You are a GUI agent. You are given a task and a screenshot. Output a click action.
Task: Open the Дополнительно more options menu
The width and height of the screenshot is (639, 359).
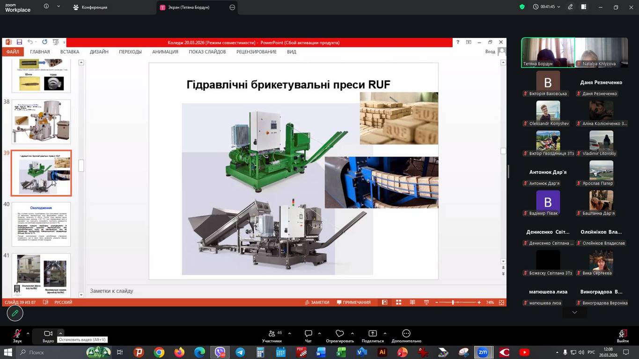pos(406,334)
